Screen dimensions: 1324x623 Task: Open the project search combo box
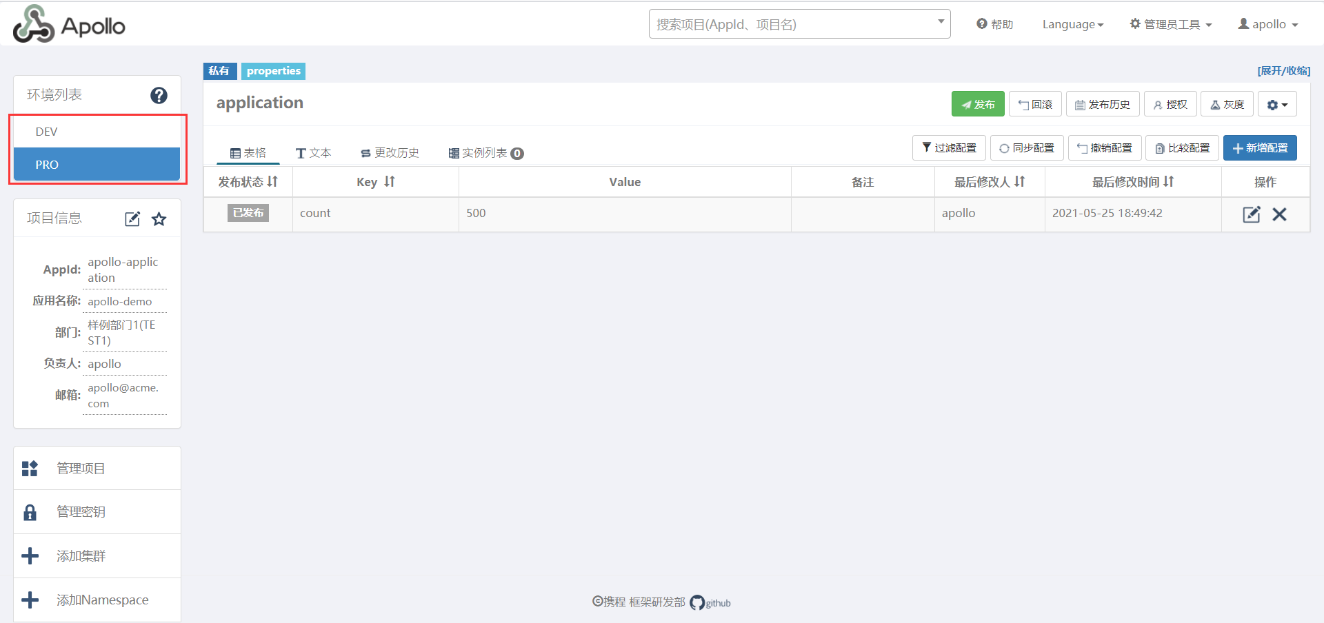pos(799,24)
